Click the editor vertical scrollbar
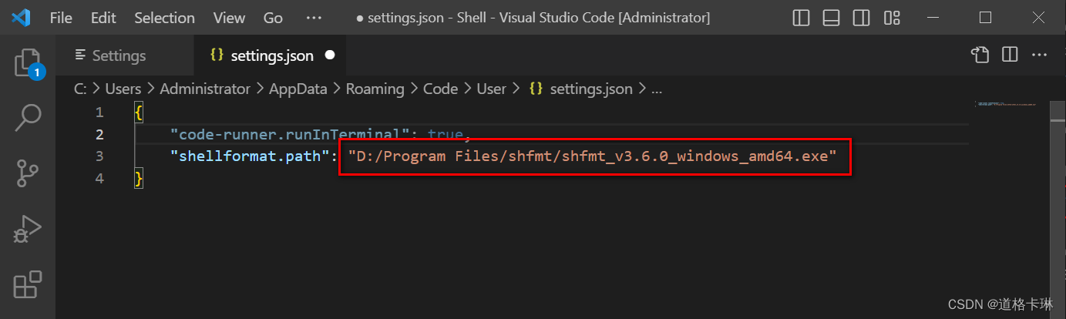Image resolution: width=1066 pixels, height=319 pixels. (1057, 208)
